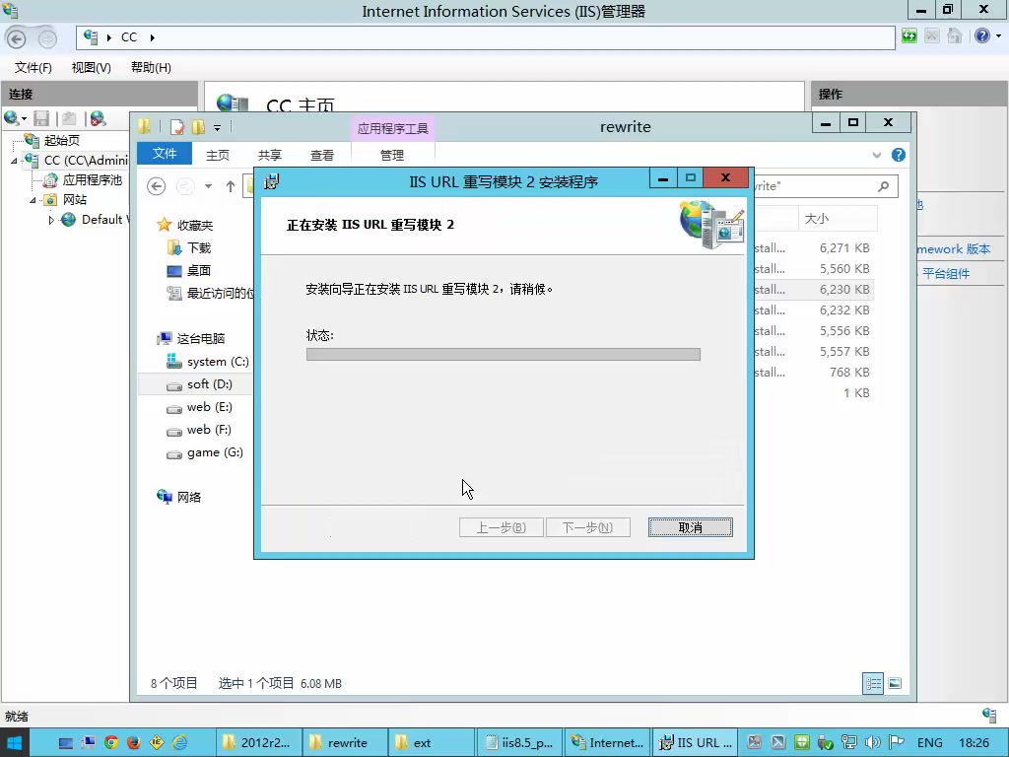Click the save connections floppy disk icon
The height and width of the screenshot is (757, 1009).
tap(41, 118)
